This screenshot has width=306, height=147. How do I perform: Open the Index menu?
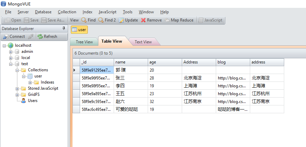(87, 12)
